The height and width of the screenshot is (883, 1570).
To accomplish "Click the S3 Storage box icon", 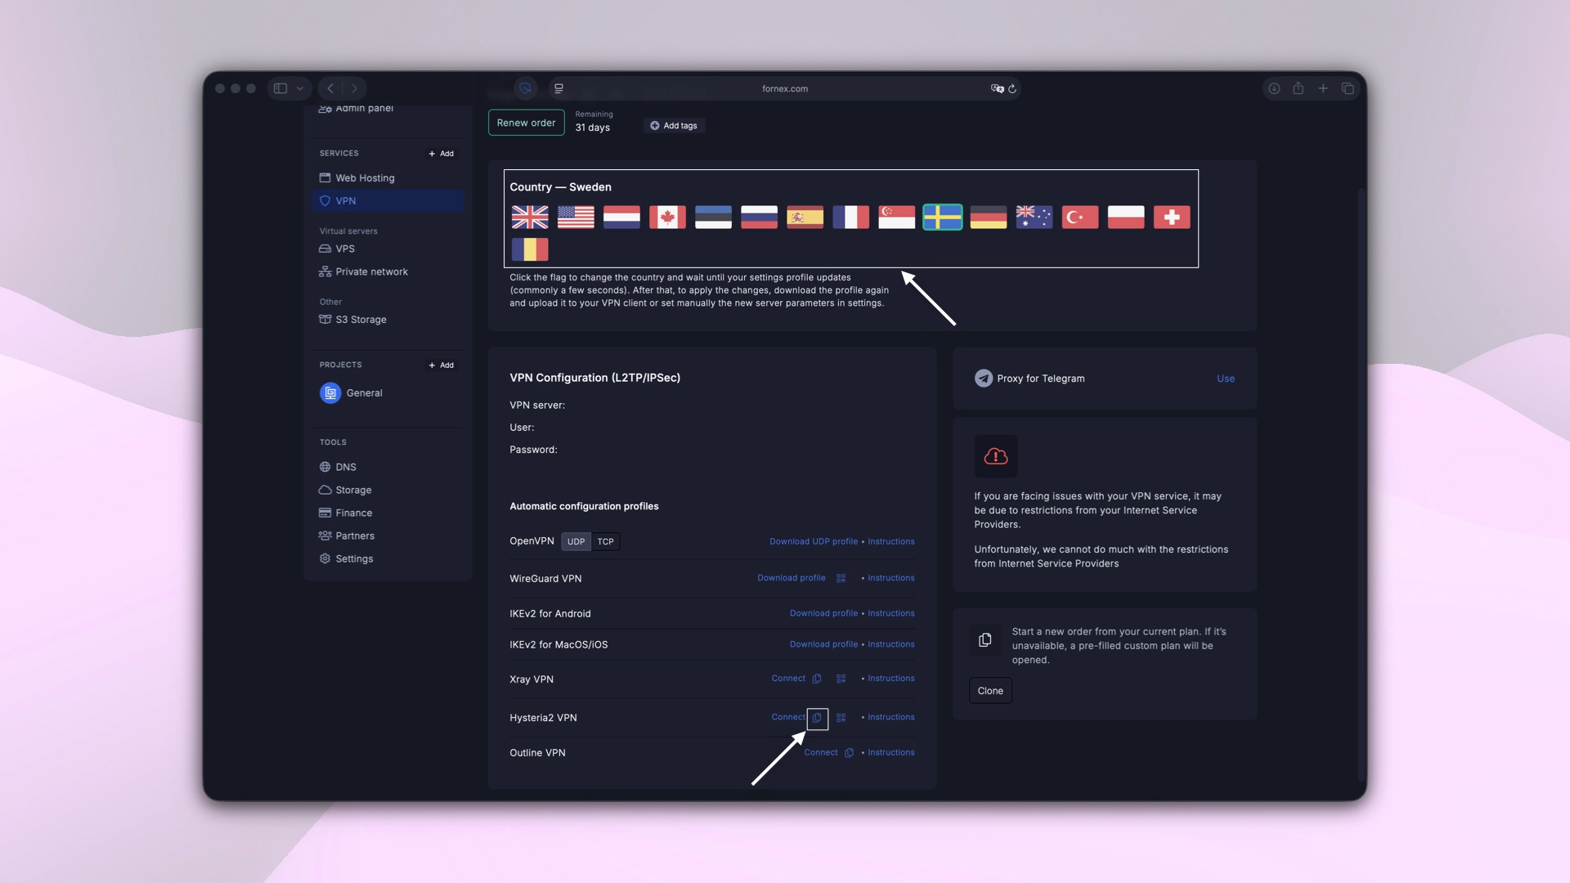I will (x=325, y=320).
